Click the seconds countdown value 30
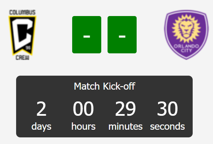The width and height of the screenshot is (213, 144). 167,109
